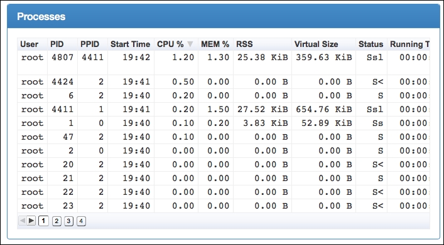Go to page 3 of processes
The image size is (444, 245).
tap(68, 221)
